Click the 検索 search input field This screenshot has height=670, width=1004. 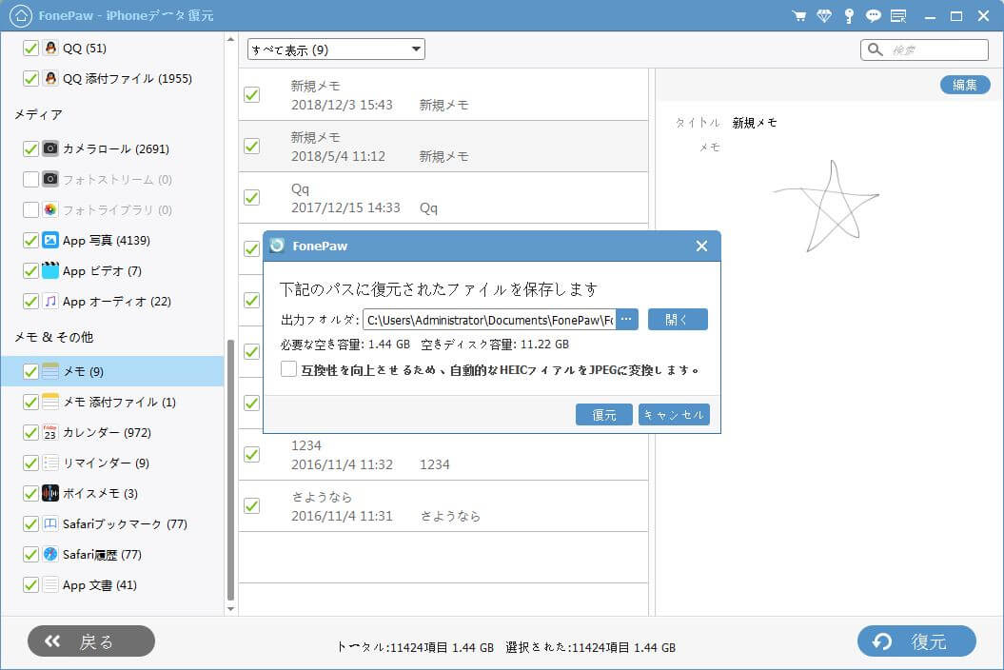(924, 49)
